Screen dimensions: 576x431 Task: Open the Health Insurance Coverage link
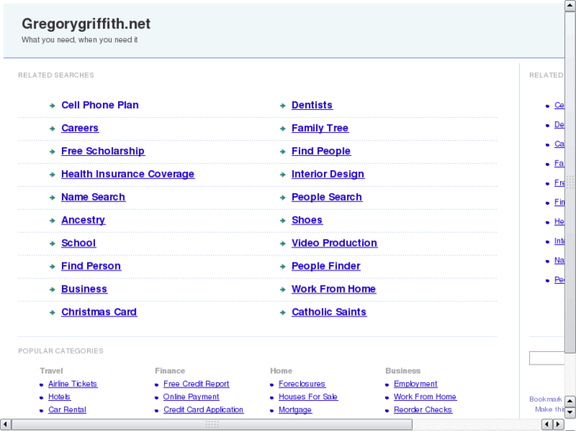(x=128, y=174)
